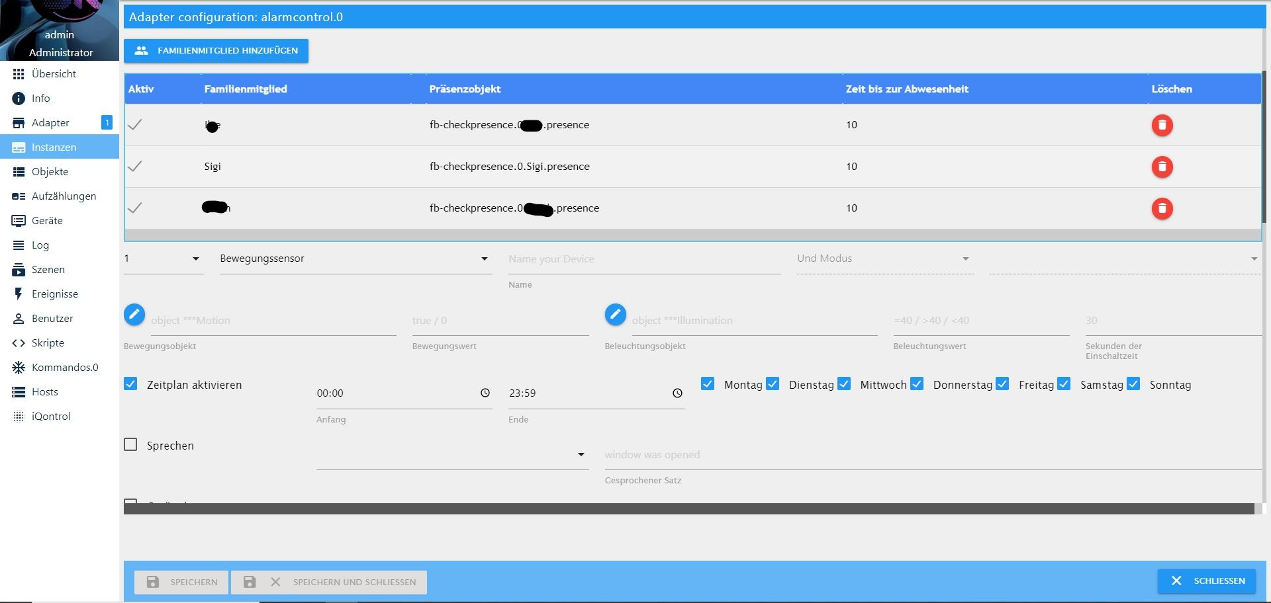
Task: Delete row with fb-checkpresence first entry
Action: pos(1162,125)
